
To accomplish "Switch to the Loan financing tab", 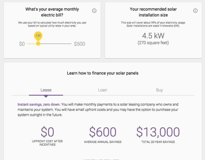I will (x=102, y=90).
